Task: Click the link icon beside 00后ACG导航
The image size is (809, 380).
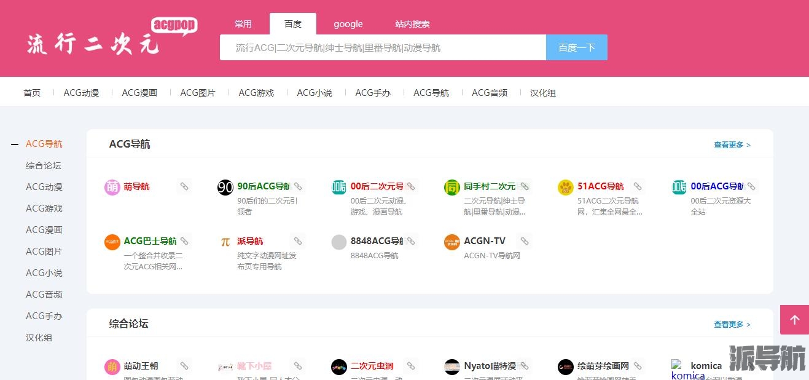Action: [x=751, y=186]
